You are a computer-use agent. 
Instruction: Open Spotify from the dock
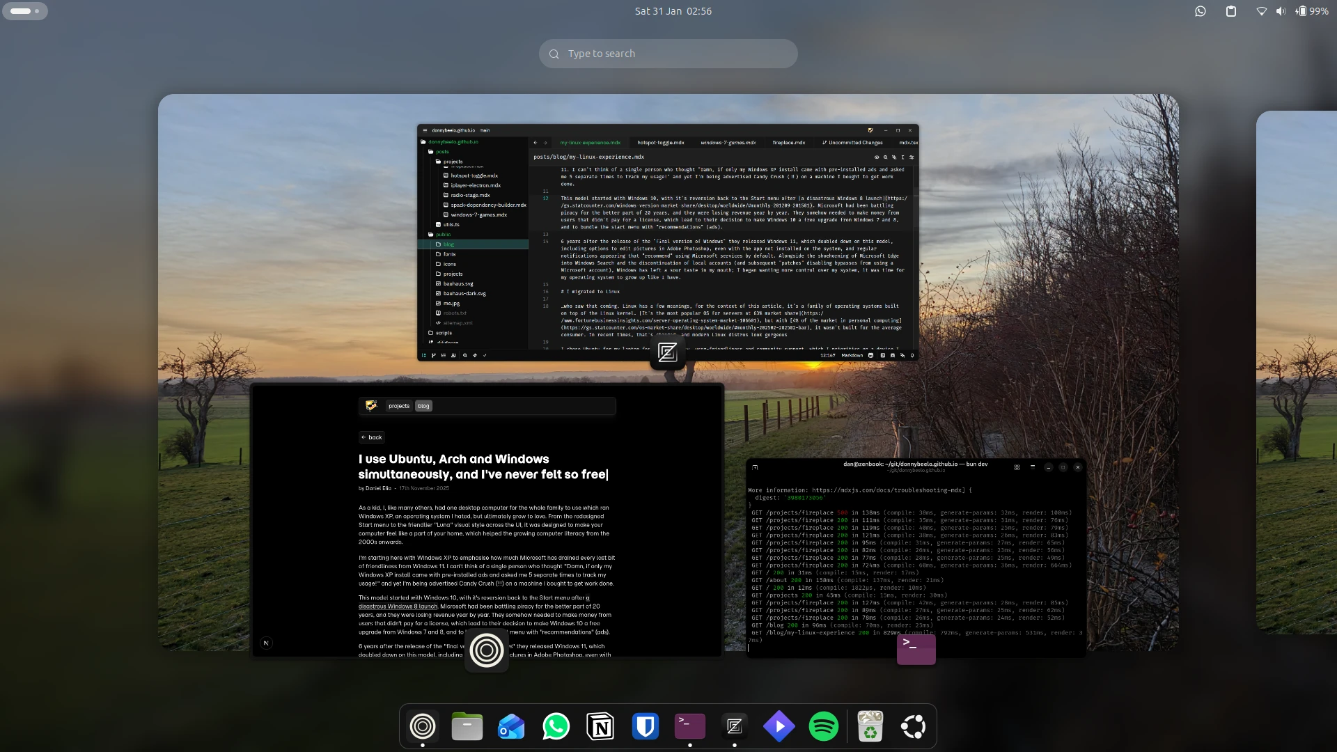pyautogui.click(x=823, y=727)
